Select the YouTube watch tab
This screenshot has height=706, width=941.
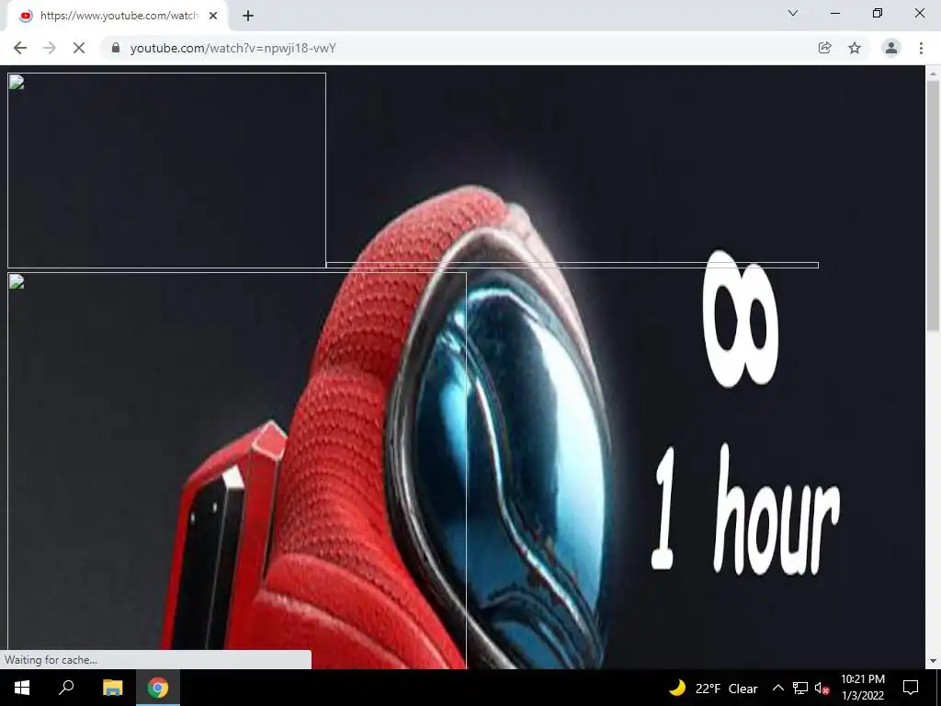(119, 16)
